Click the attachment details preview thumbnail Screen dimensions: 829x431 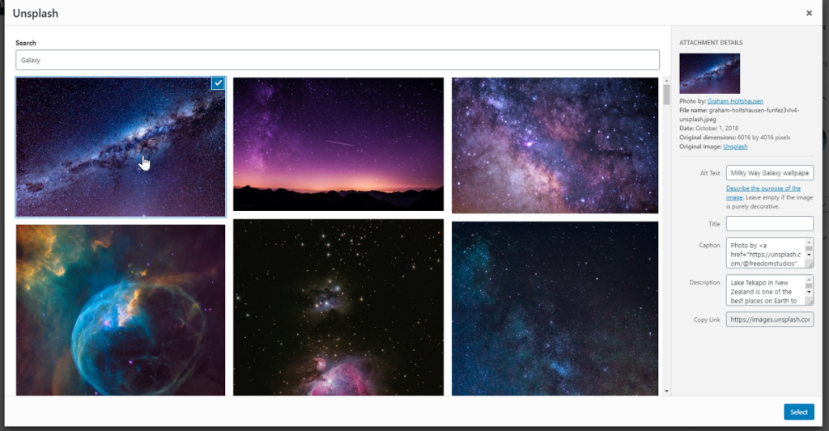[x=709, y=74]
